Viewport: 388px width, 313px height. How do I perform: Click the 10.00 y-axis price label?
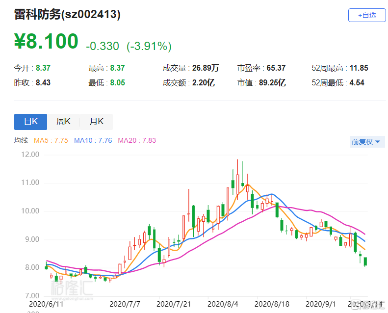[x=30, y=211]
